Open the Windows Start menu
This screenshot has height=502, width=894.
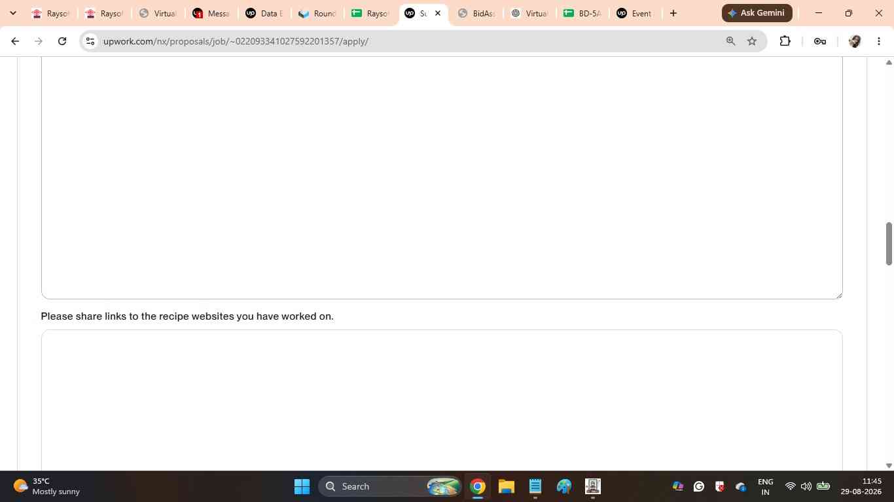click(302, 486)
